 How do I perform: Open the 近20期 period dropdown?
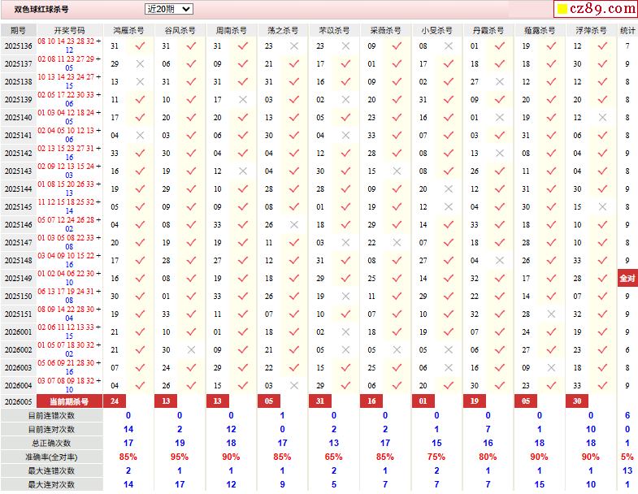[x=169, y=9]
